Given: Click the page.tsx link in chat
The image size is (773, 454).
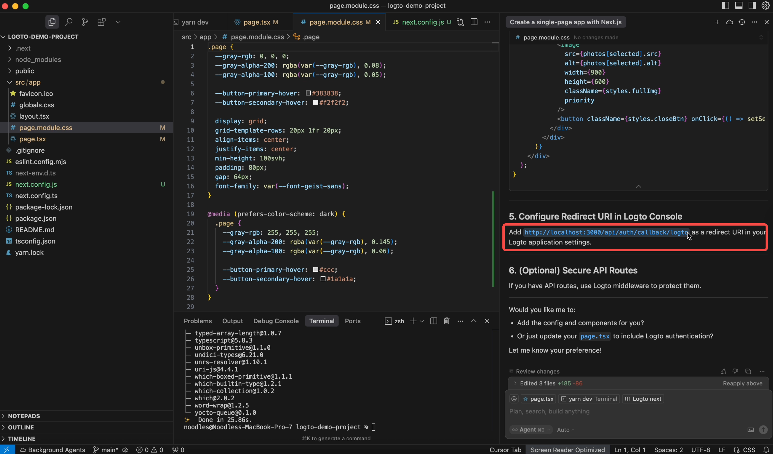Looking at the screenshot, I should point(595,336).
